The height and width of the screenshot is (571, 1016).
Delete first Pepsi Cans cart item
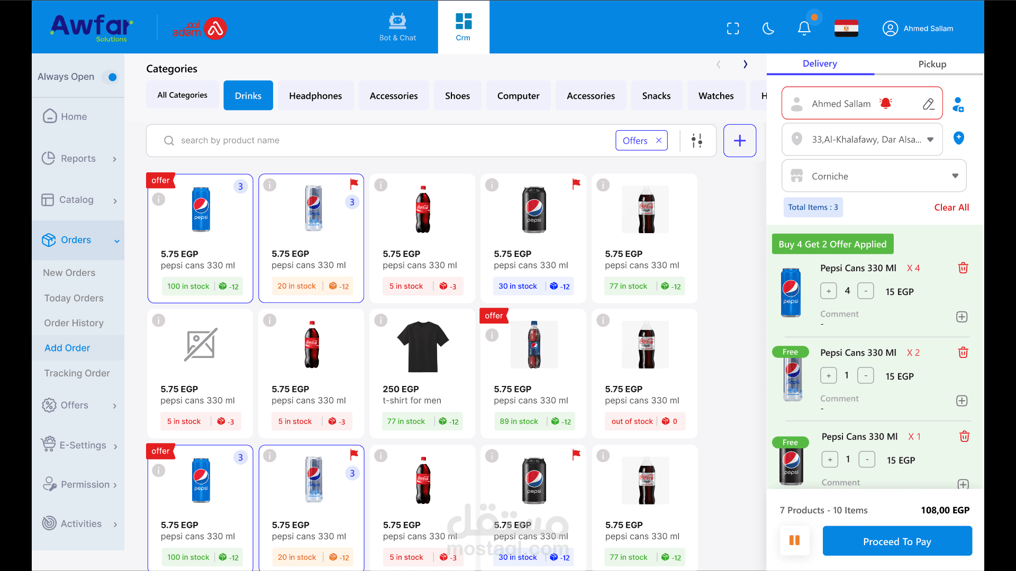(x=963, y=268)
